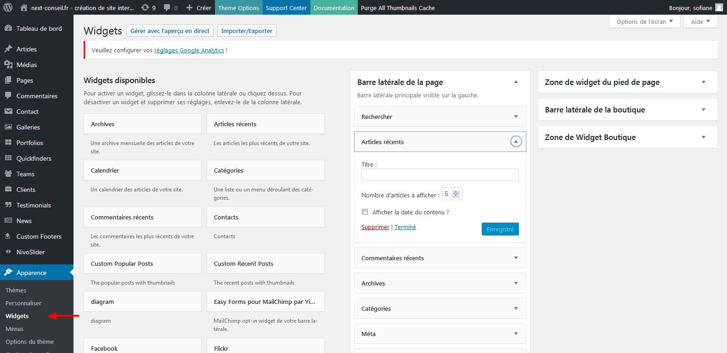
Task: Click the Quickfinders grid icon
Action: click(8, 158)
